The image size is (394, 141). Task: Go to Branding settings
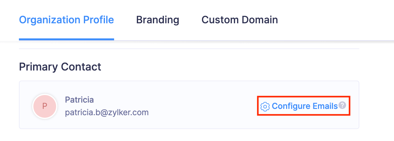coord(158,20)
